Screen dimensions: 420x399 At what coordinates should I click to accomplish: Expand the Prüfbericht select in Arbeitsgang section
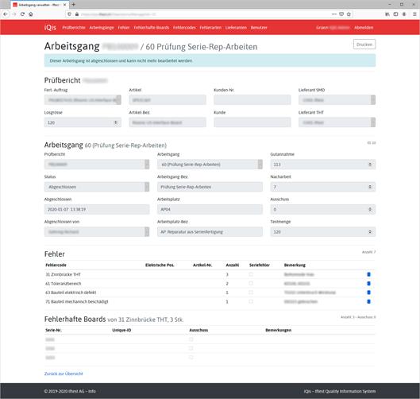pyautogui.click(x=97, y=164)
